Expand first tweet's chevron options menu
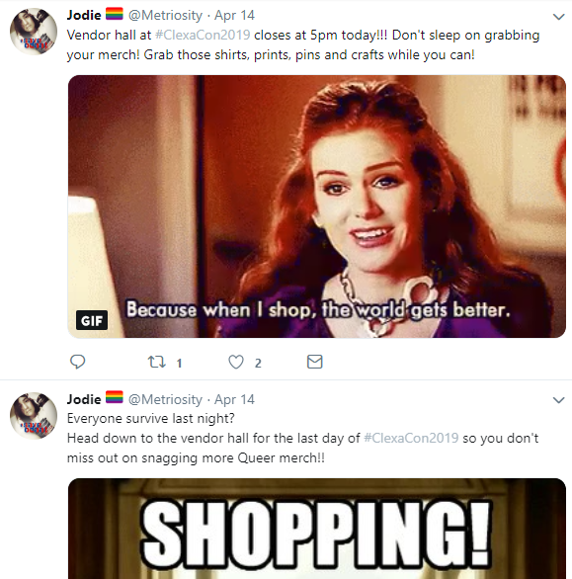This screenshot has width=572, height=579. pyautogui.click(x=559, y=16)
